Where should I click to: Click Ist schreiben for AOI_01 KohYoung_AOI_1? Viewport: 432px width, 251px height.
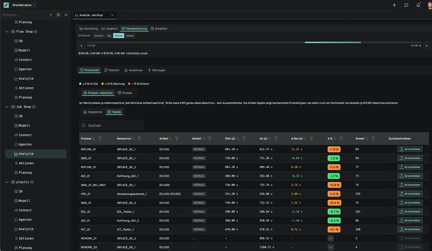410,176
